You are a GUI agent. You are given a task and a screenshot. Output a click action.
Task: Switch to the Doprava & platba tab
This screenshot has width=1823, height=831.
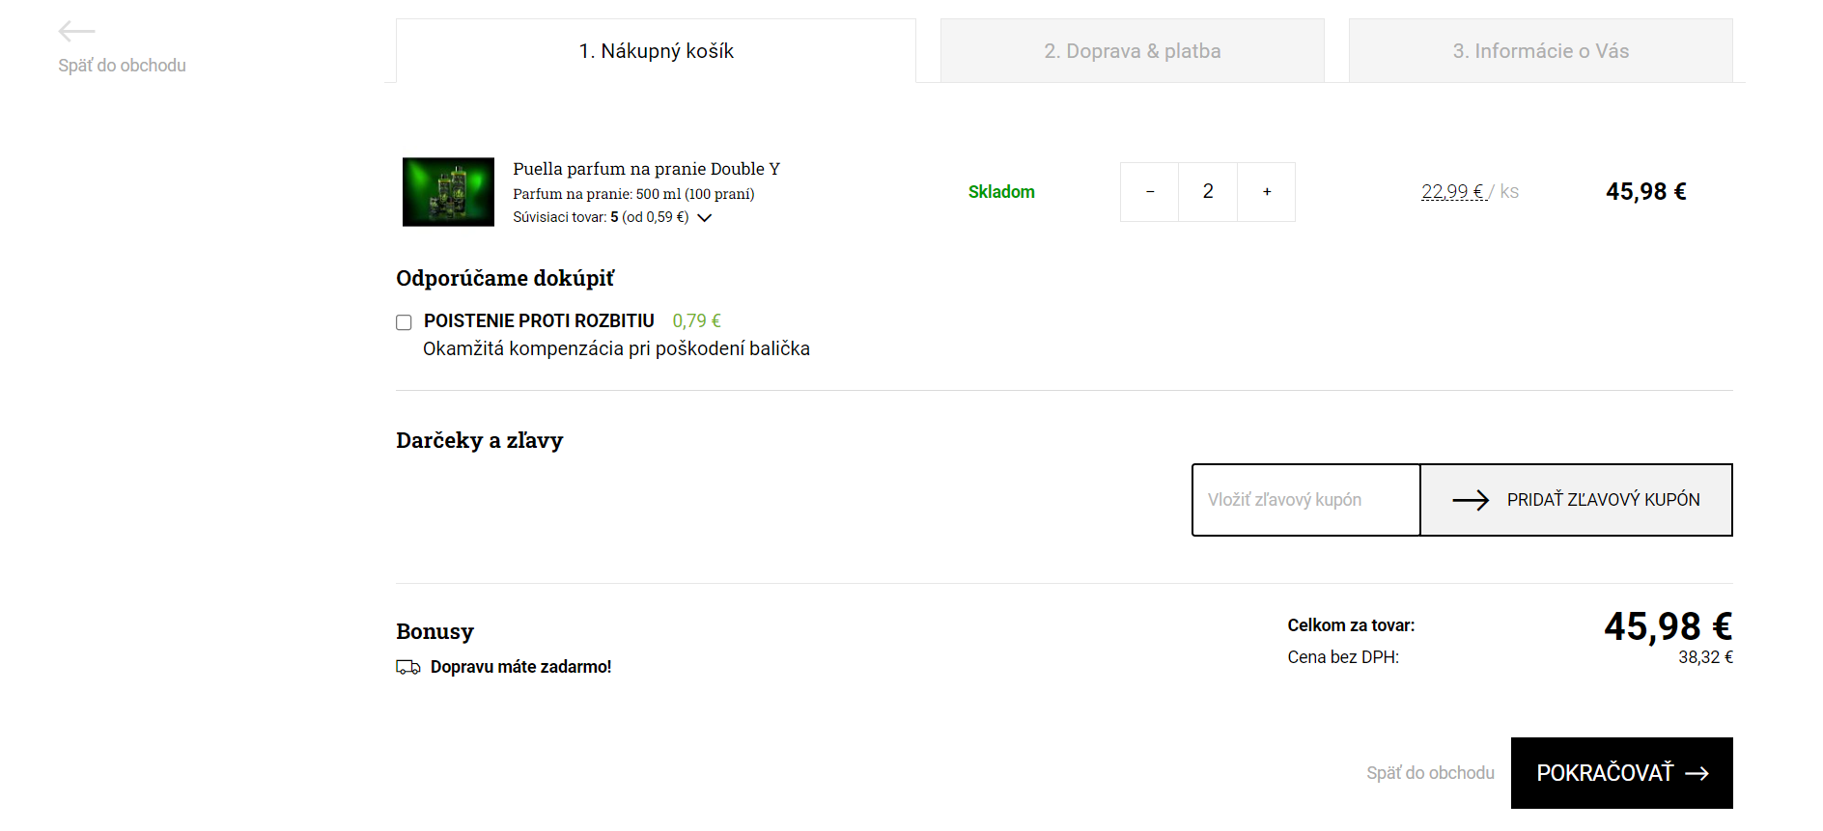pos(1133,51)
